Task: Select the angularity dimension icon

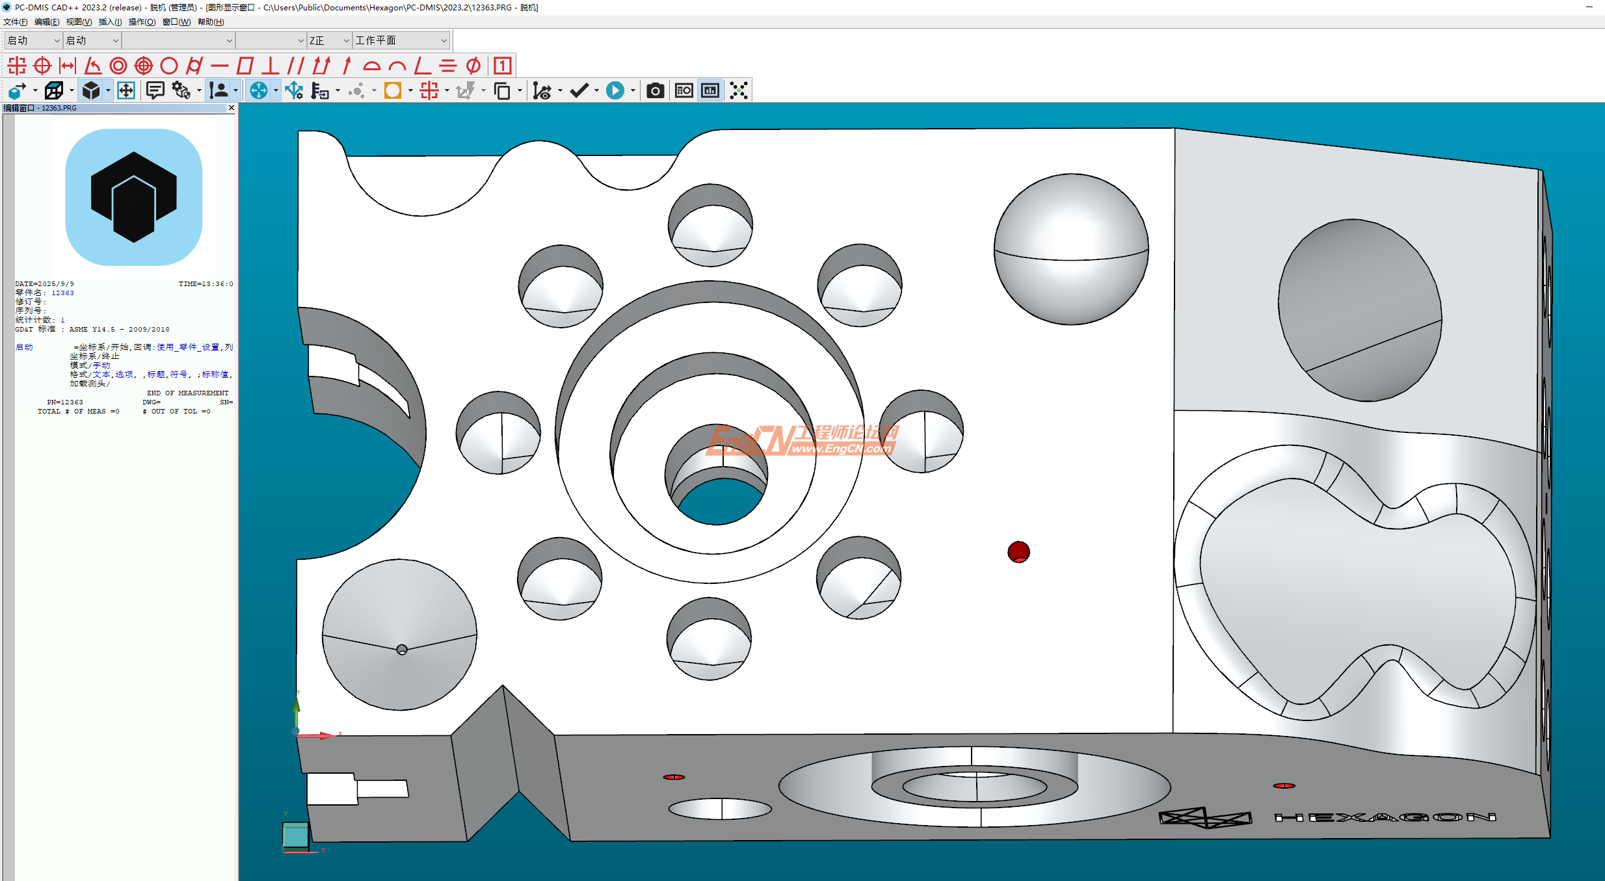Action: pyautogui.click(x=423, y=66)
